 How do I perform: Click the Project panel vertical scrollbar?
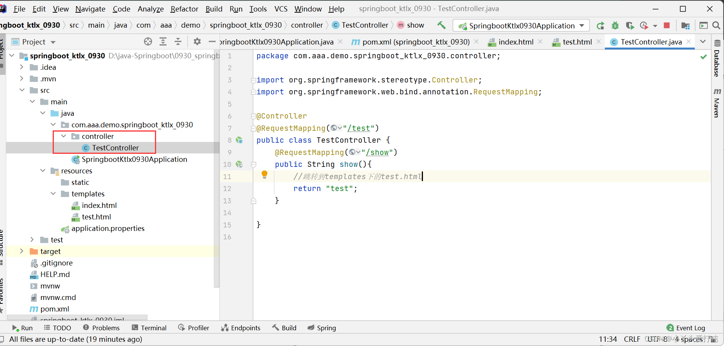point(216,169)
